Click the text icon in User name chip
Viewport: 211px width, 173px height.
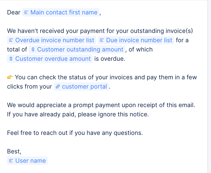[11, 161]
